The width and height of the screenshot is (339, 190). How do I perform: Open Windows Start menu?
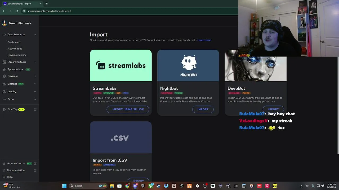click(x=64, y=186)
